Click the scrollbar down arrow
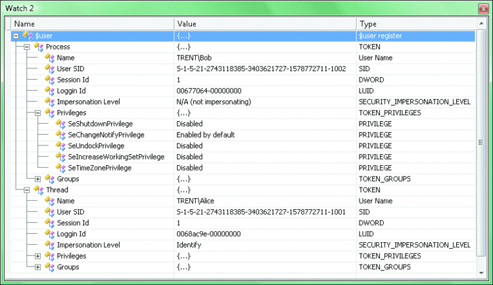Image resolution: width=493 pixels, height=285 pixels. [481, 273]
